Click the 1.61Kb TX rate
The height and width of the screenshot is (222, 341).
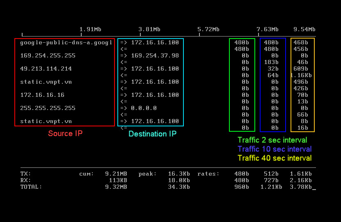pyautogui.click(x=301, y=174)
